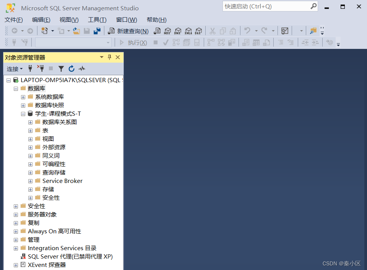Select Integration Services 目录 tree item

62,248
